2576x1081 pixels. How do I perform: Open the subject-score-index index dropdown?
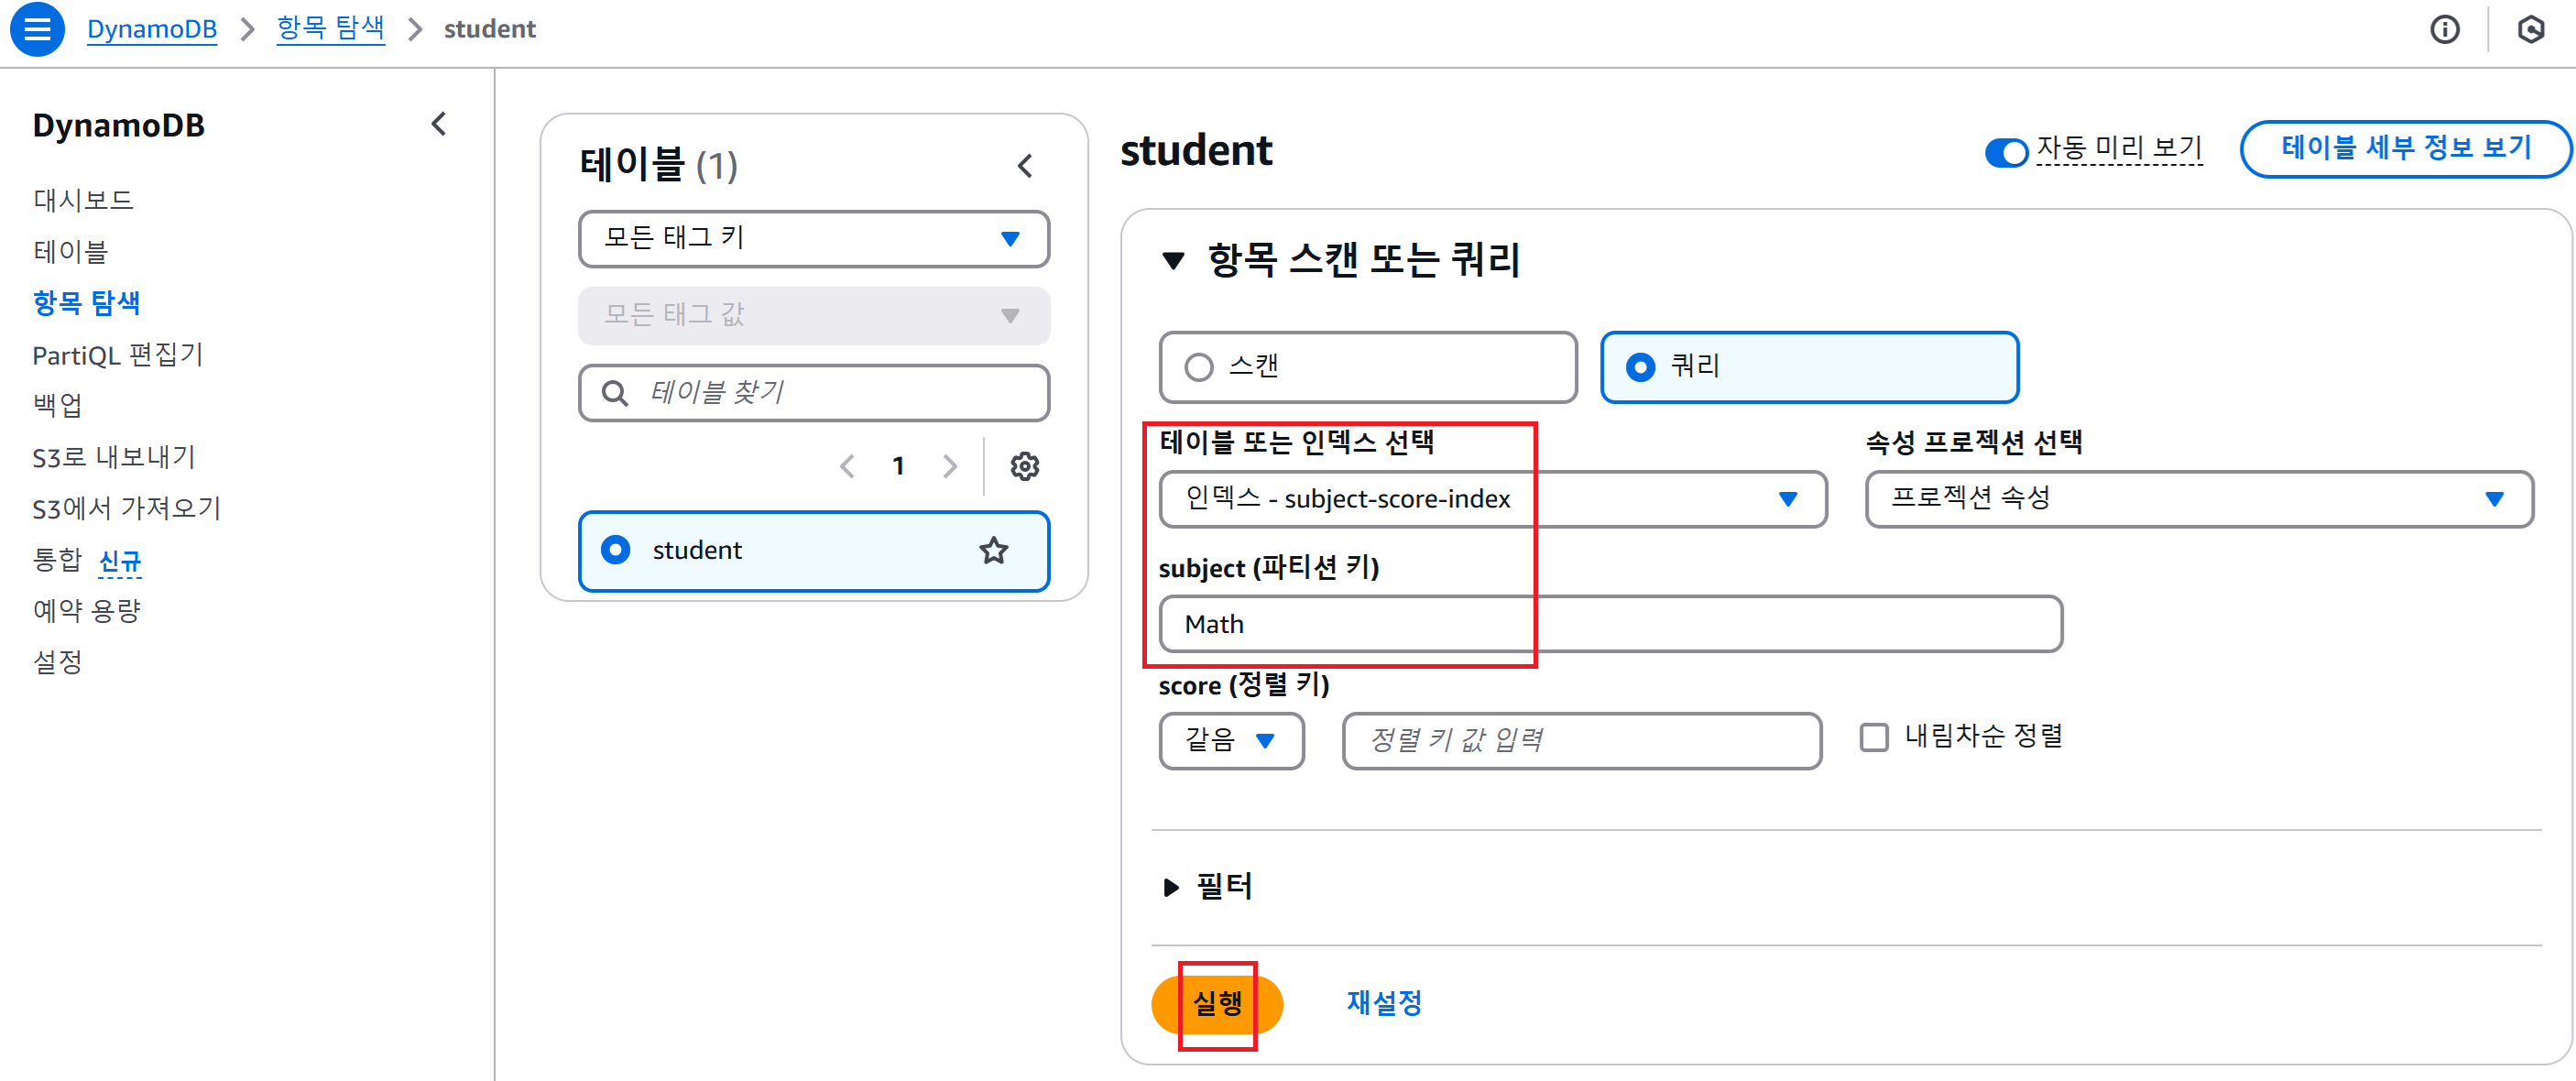tap(1492, 499)
